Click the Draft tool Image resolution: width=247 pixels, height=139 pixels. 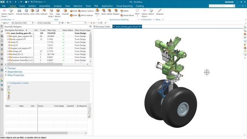tap(74, 11)
